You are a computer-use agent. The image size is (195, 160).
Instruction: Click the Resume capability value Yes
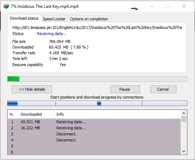(63, 65)
